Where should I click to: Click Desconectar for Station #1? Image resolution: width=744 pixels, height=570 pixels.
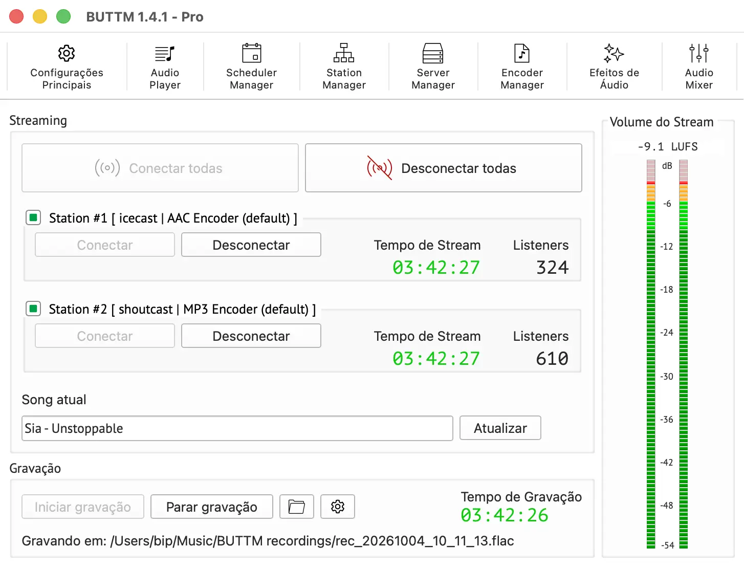click(251, 245)
